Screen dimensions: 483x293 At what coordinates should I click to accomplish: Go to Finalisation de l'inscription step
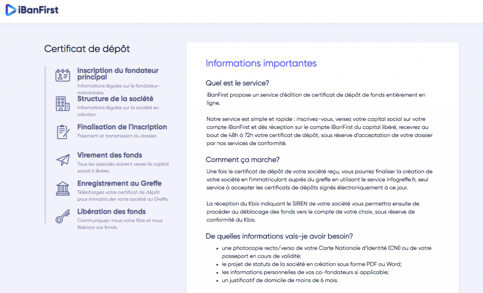(122, 127)
